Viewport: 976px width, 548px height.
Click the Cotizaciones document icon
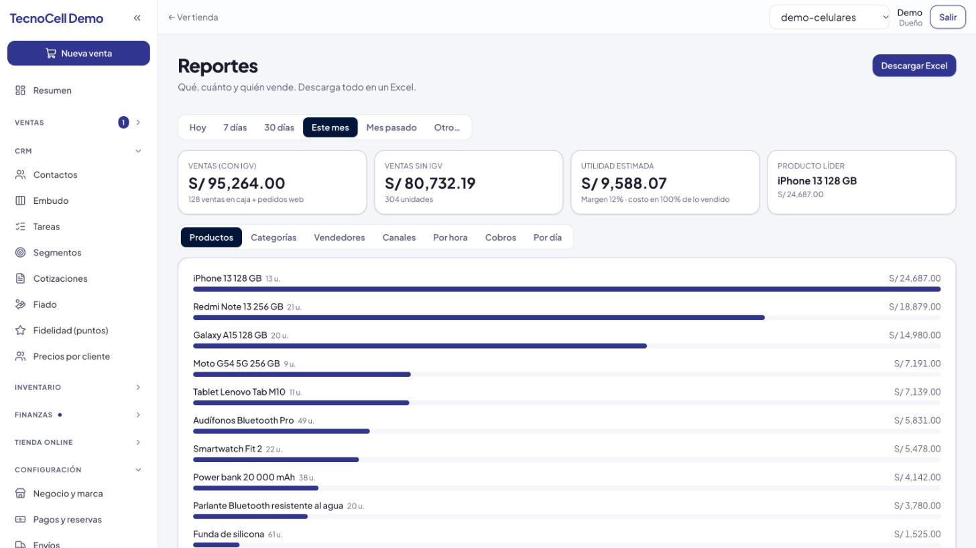click(20, 278)
